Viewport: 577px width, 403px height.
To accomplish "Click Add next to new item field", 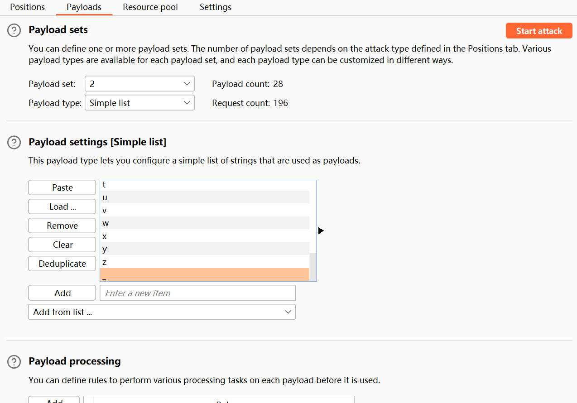I will (x=62, y=293).
